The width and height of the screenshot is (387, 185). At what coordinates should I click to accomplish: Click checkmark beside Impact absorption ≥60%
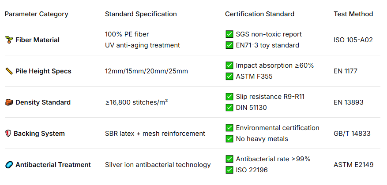229,65
